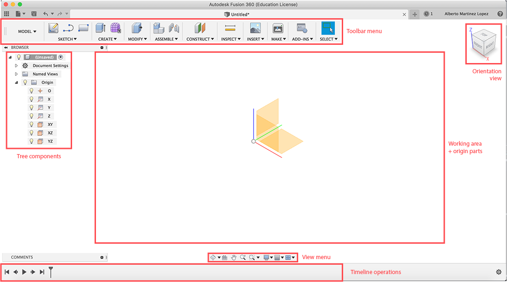
Task: Undo the last action
Action: coord(45,14)
